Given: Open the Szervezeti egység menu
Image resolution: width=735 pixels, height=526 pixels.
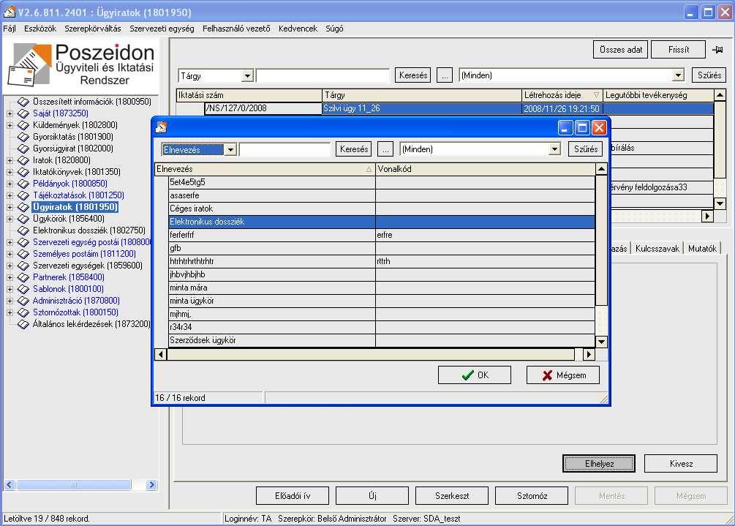Looking at the screenshot, I should (162, 29).
